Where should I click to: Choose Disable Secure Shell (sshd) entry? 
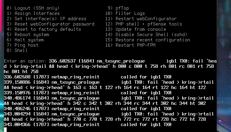point(146,35)
